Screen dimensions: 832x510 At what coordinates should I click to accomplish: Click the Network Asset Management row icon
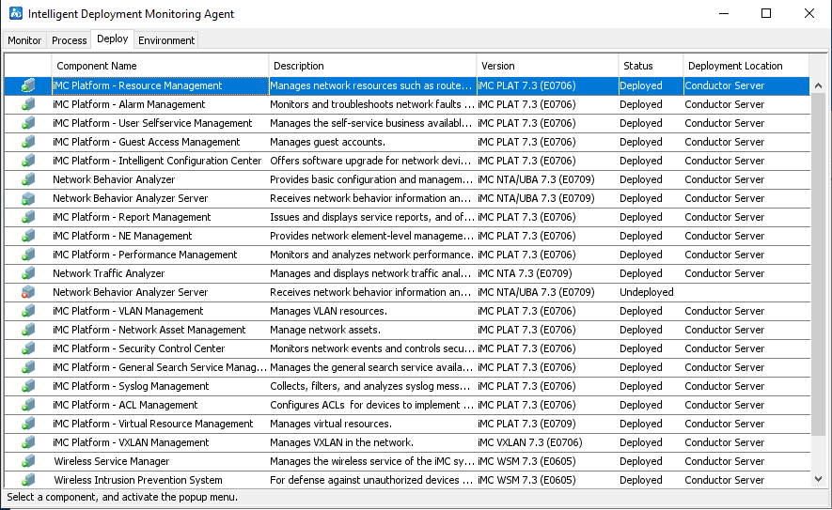click(28, 330)
